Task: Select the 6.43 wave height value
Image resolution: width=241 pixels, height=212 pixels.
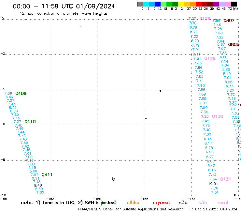Action: (x=211, y=166)
